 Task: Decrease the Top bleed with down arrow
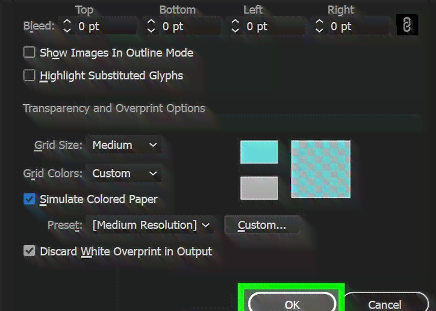[x=67, y=30]
